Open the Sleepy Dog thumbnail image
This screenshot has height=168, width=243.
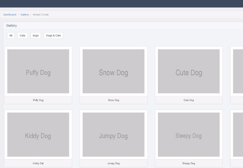click(x=189, y=135)
